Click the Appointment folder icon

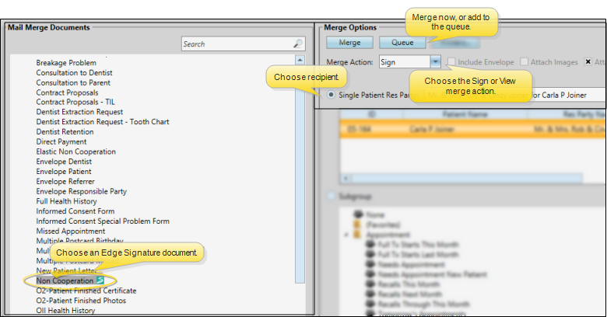(357, 234)
